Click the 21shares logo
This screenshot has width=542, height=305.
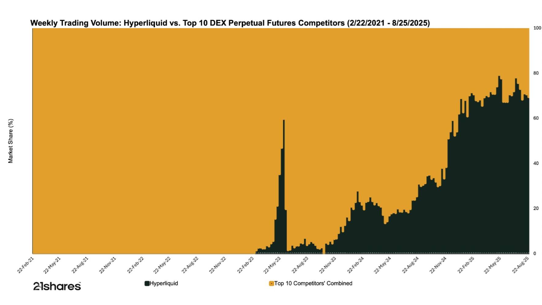[x=57, y=286]
